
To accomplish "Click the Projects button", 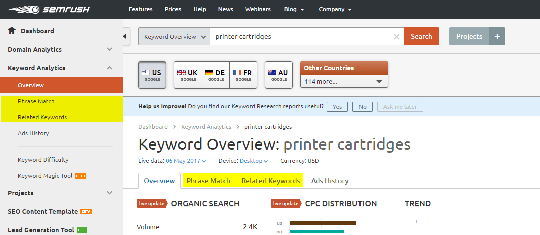I will (469, 36).
